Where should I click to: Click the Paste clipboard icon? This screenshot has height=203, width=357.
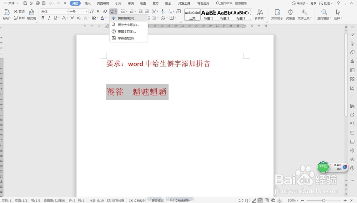point(6,12)
